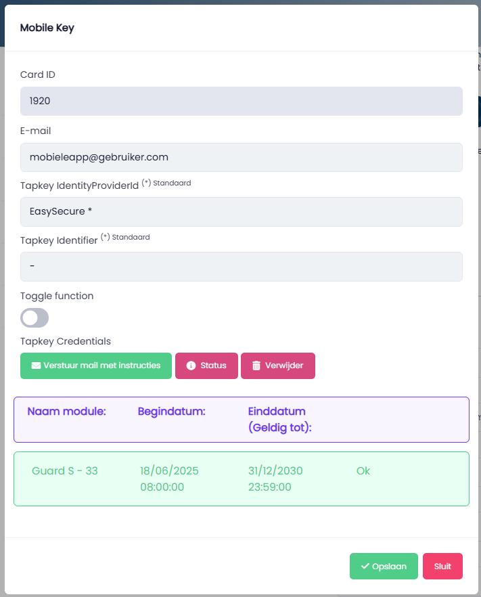Viewport: 481px width, 597px height.
Task: Enable the Toggle function switch
Action: (x=35, y=318)
